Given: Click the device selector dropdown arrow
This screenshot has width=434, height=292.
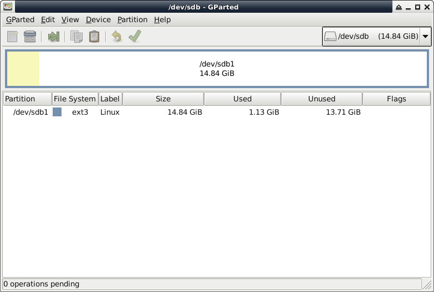Looking at the screenshot, I should click(x=426, y=36).
